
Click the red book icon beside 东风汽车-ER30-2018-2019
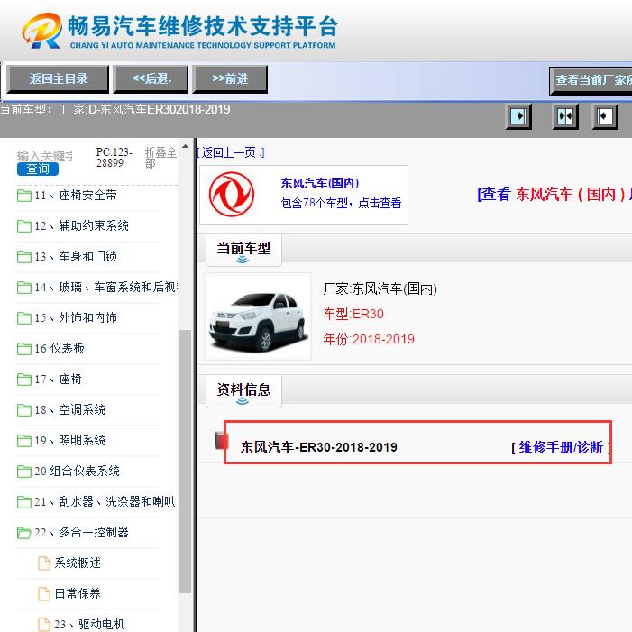tap(221, 440)
